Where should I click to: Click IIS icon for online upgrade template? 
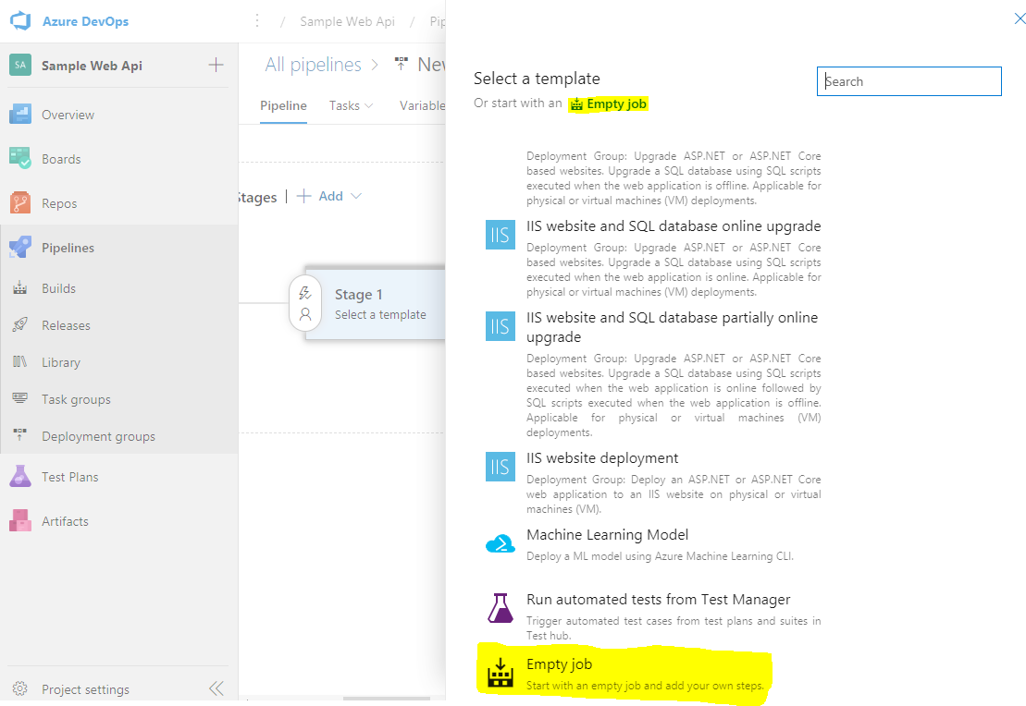coord(500,235)
